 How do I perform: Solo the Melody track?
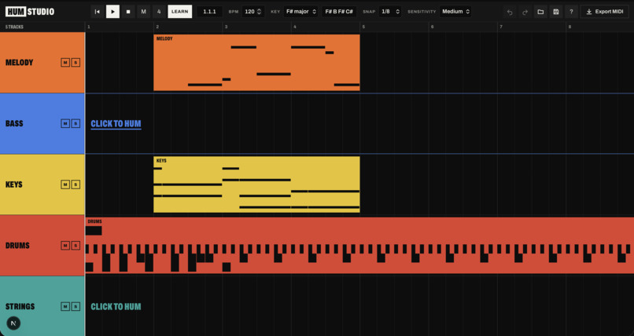click(x=76, y=63)
